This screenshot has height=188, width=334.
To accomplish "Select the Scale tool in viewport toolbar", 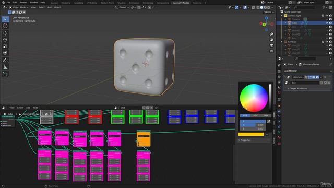I will (5, 46).
